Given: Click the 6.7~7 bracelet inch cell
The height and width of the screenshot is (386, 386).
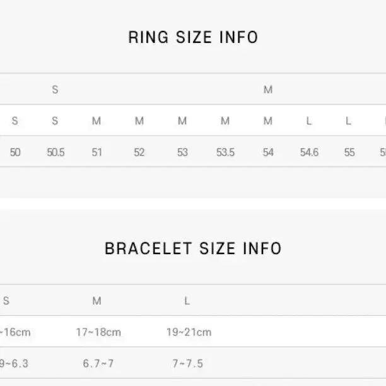Looking at the screenshot, I should 98,363.
